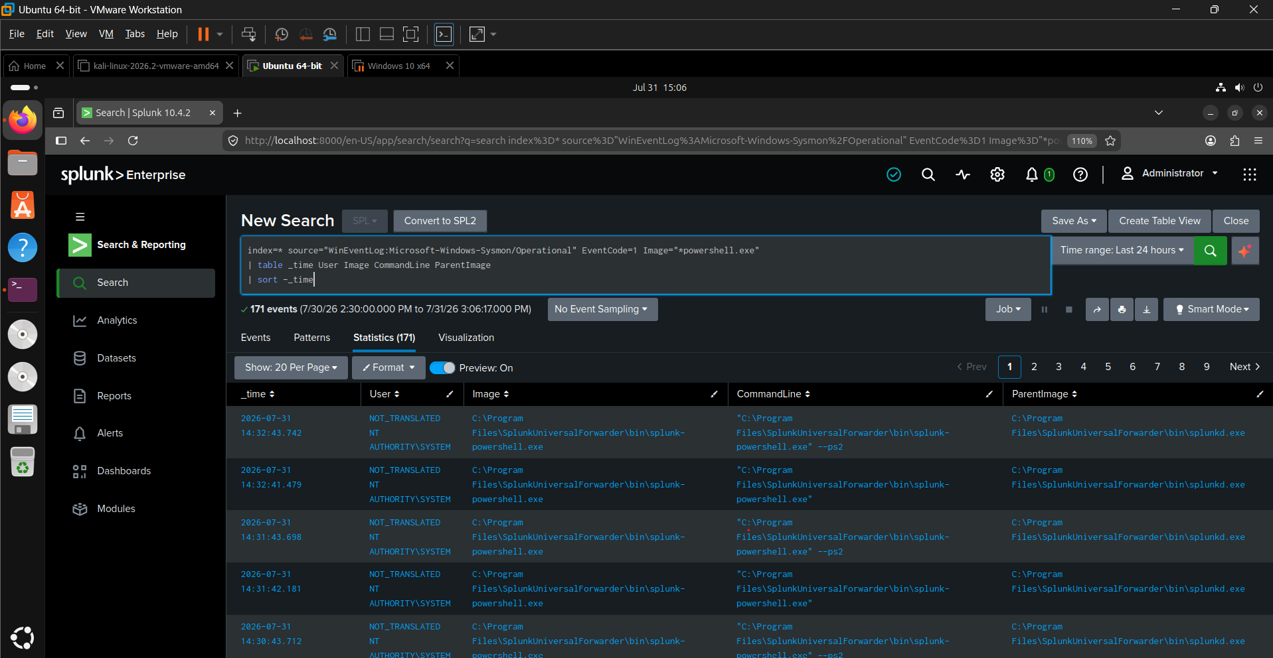Change the Smart Mode search mode dropdown

click(1211, 309)
